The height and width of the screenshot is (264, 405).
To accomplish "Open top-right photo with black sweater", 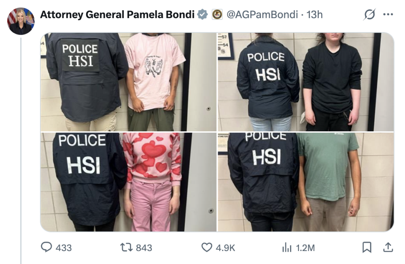I will point(306,82).
